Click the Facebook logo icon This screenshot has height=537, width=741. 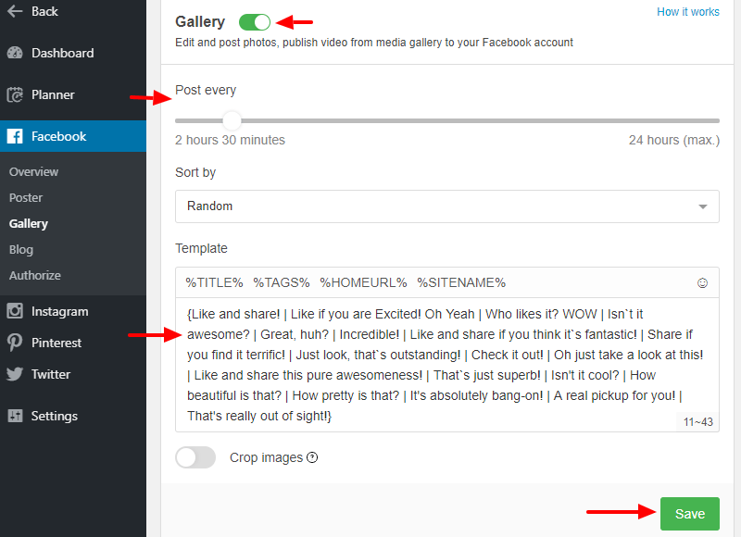(15, 136)
